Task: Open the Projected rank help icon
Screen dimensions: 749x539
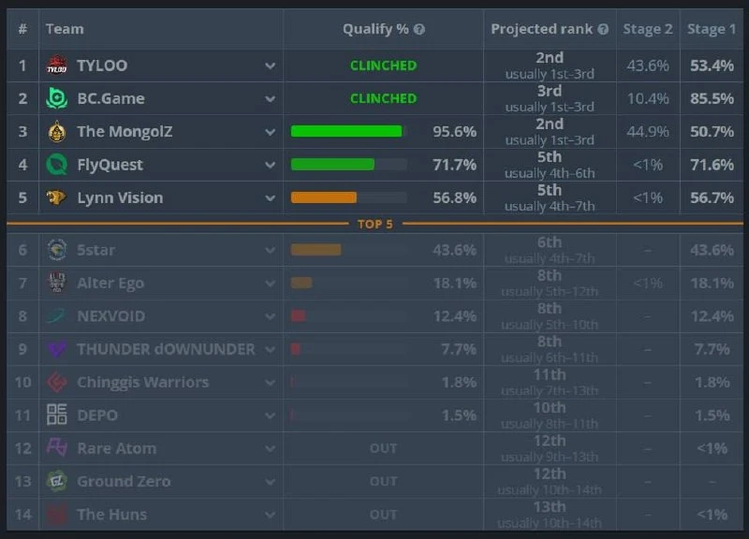Action: pos(603,30)
